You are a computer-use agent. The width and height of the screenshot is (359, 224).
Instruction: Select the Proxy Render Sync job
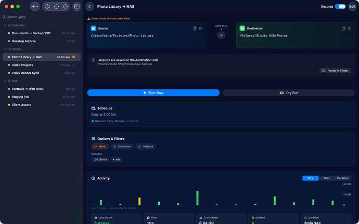click(x=42, y=73)
